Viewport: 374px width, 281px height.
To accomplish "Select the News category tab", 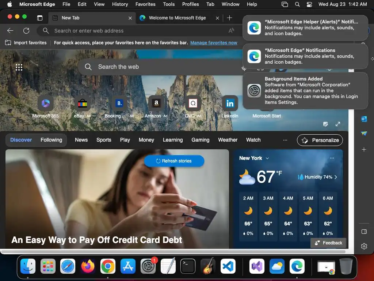I will coord(81,140).
